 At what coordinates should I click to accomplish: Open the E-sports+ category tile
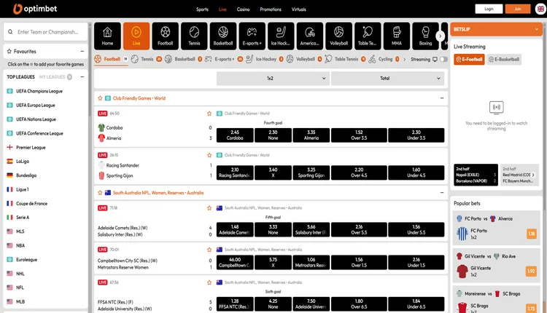tap(252, 36)
